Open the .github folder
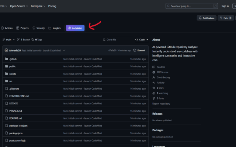 [13, 59]
